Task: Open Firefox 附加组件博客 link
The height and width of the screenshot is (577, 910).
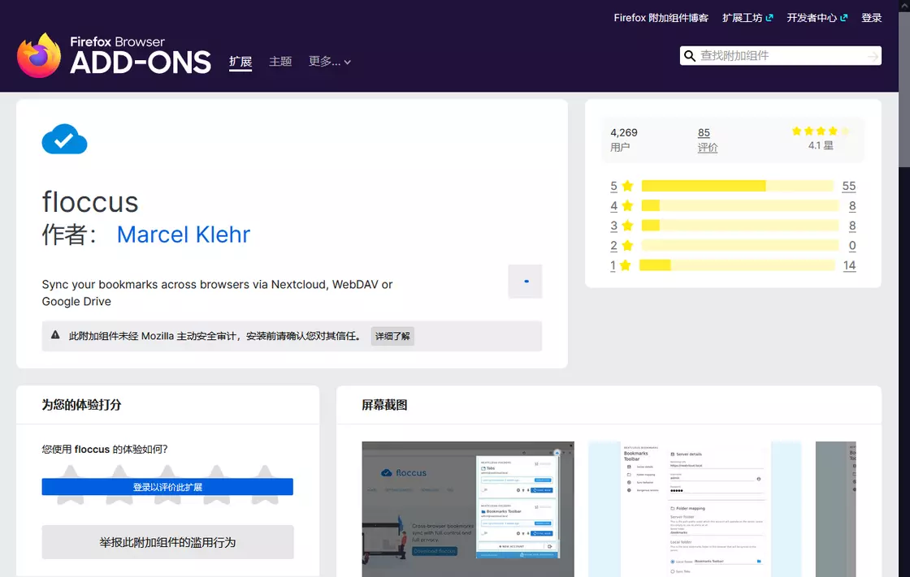Action: point(661,18)
